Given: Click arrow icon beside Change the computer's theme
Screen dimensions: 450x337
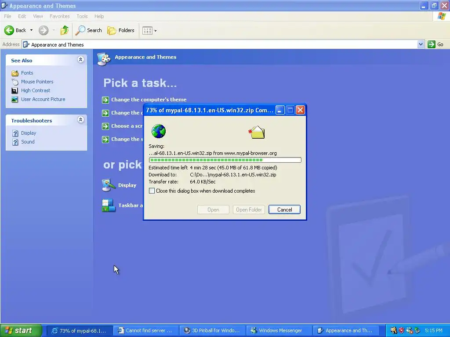Looking at the screenshot, I should coord(105,100).
